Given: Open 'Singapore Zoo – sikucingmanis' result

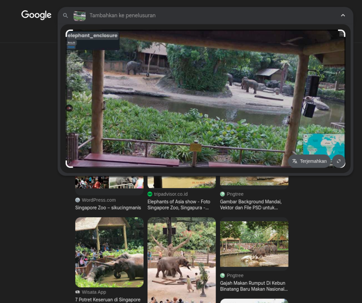Looking at the screenshot, I should (x=108, y=208).
